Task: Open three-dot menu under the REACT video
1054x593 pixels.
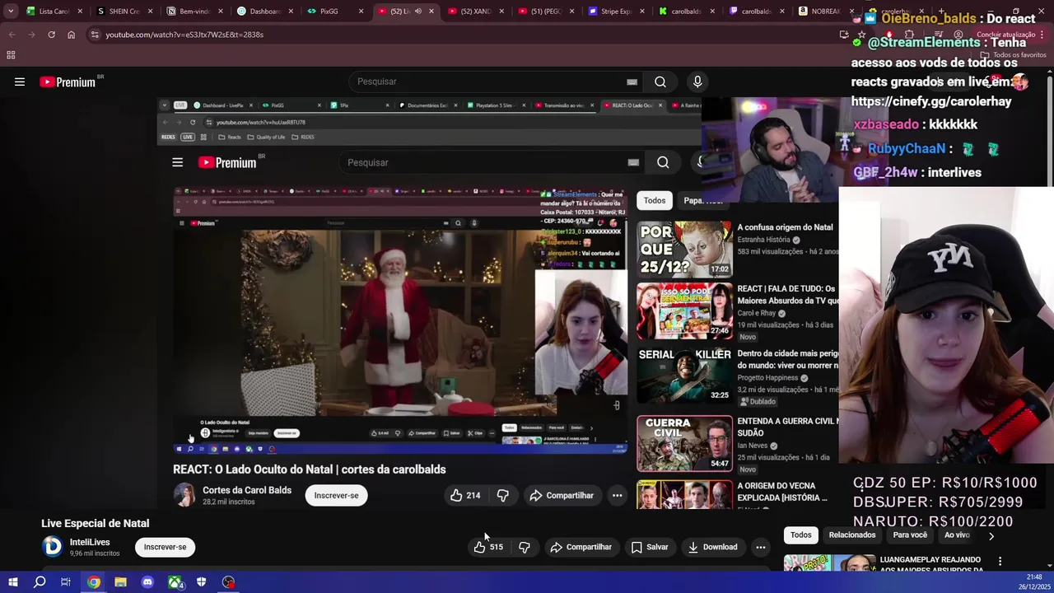Action: 617,495
